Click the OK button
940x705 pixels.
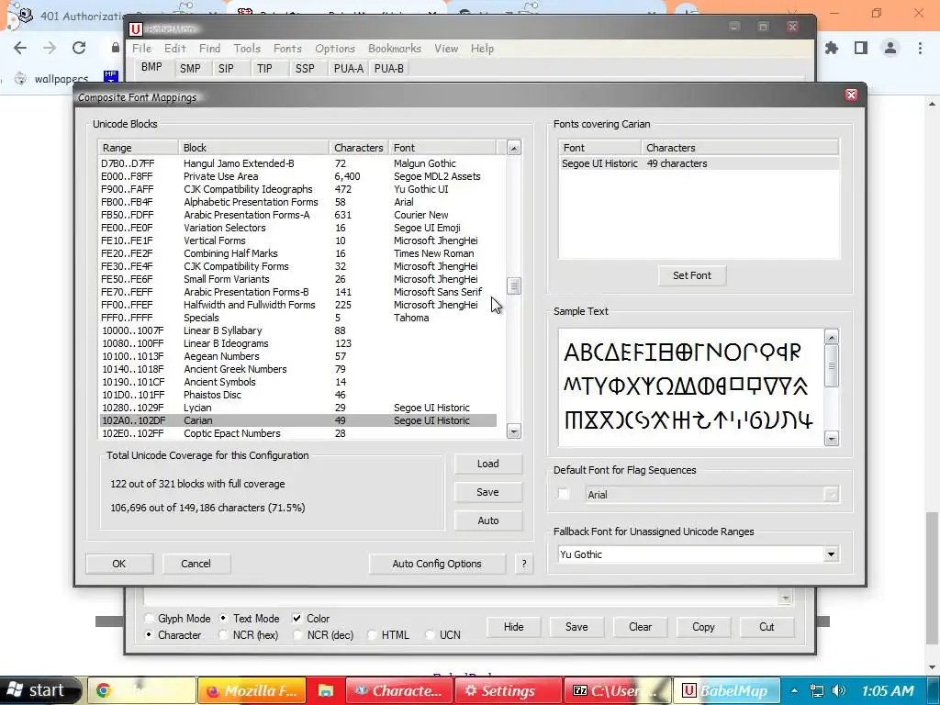click(x=119, y=564)
